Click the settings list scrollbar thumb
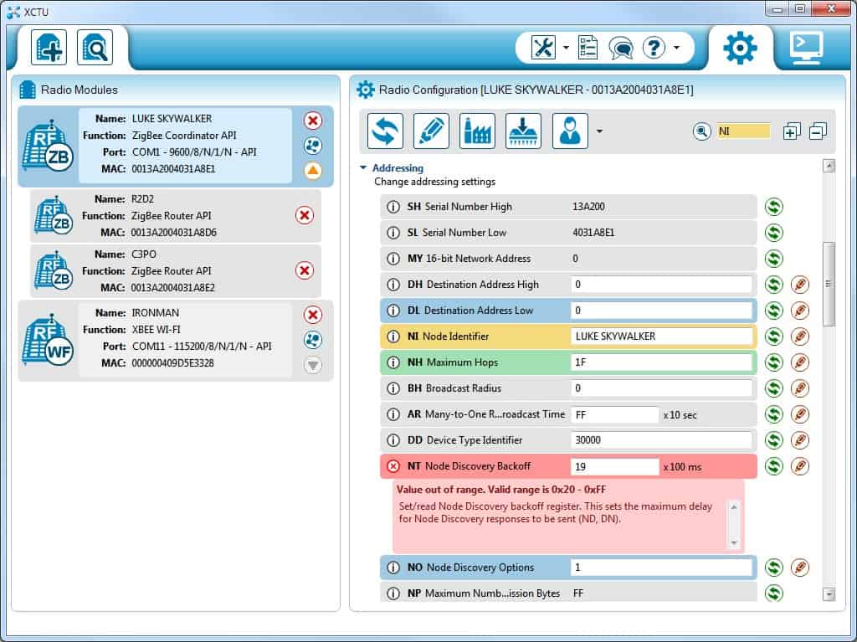Viewport: 857px width, 642px height. click(829, 284)
